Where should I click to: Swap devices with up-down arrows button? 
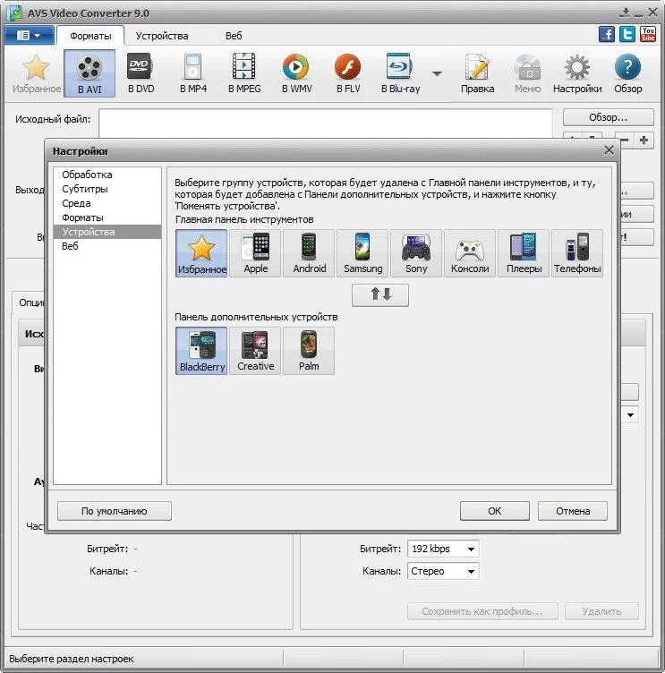[x=380, y=294]
